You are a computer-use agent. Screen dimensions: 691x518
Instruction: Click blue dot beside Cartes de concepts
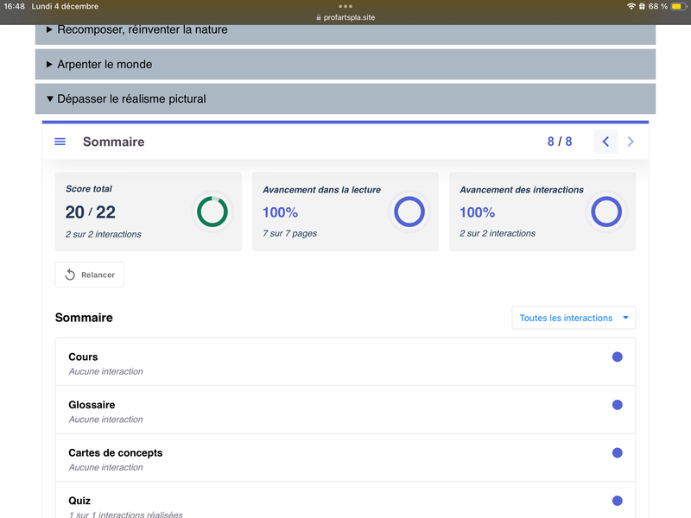617,453
